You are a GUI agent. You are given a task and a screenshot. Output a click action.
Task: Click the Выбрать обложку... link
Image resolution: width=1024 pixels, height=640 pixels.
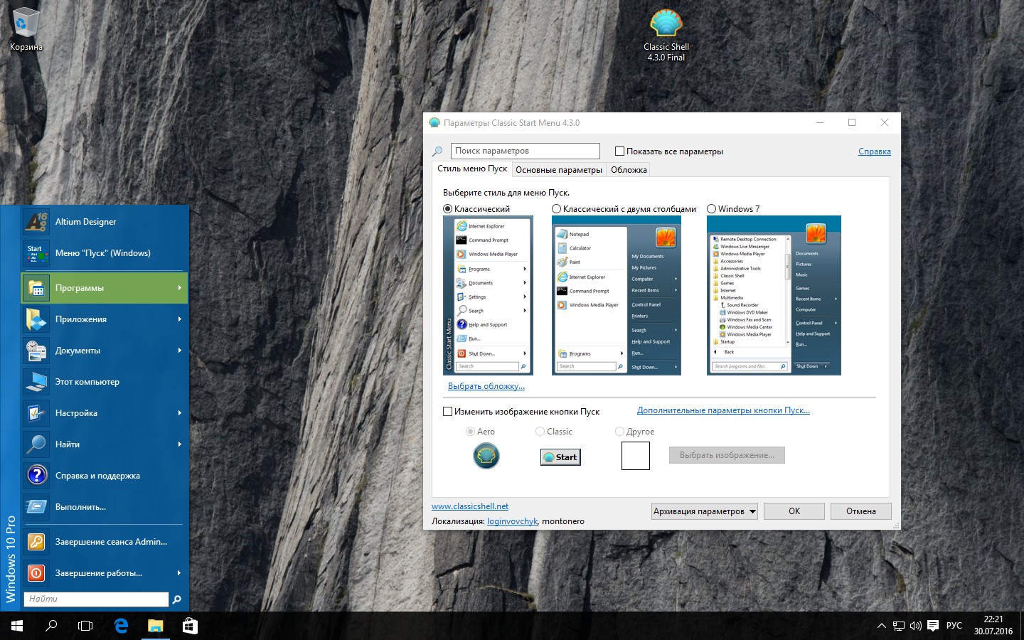click(486, 386)
